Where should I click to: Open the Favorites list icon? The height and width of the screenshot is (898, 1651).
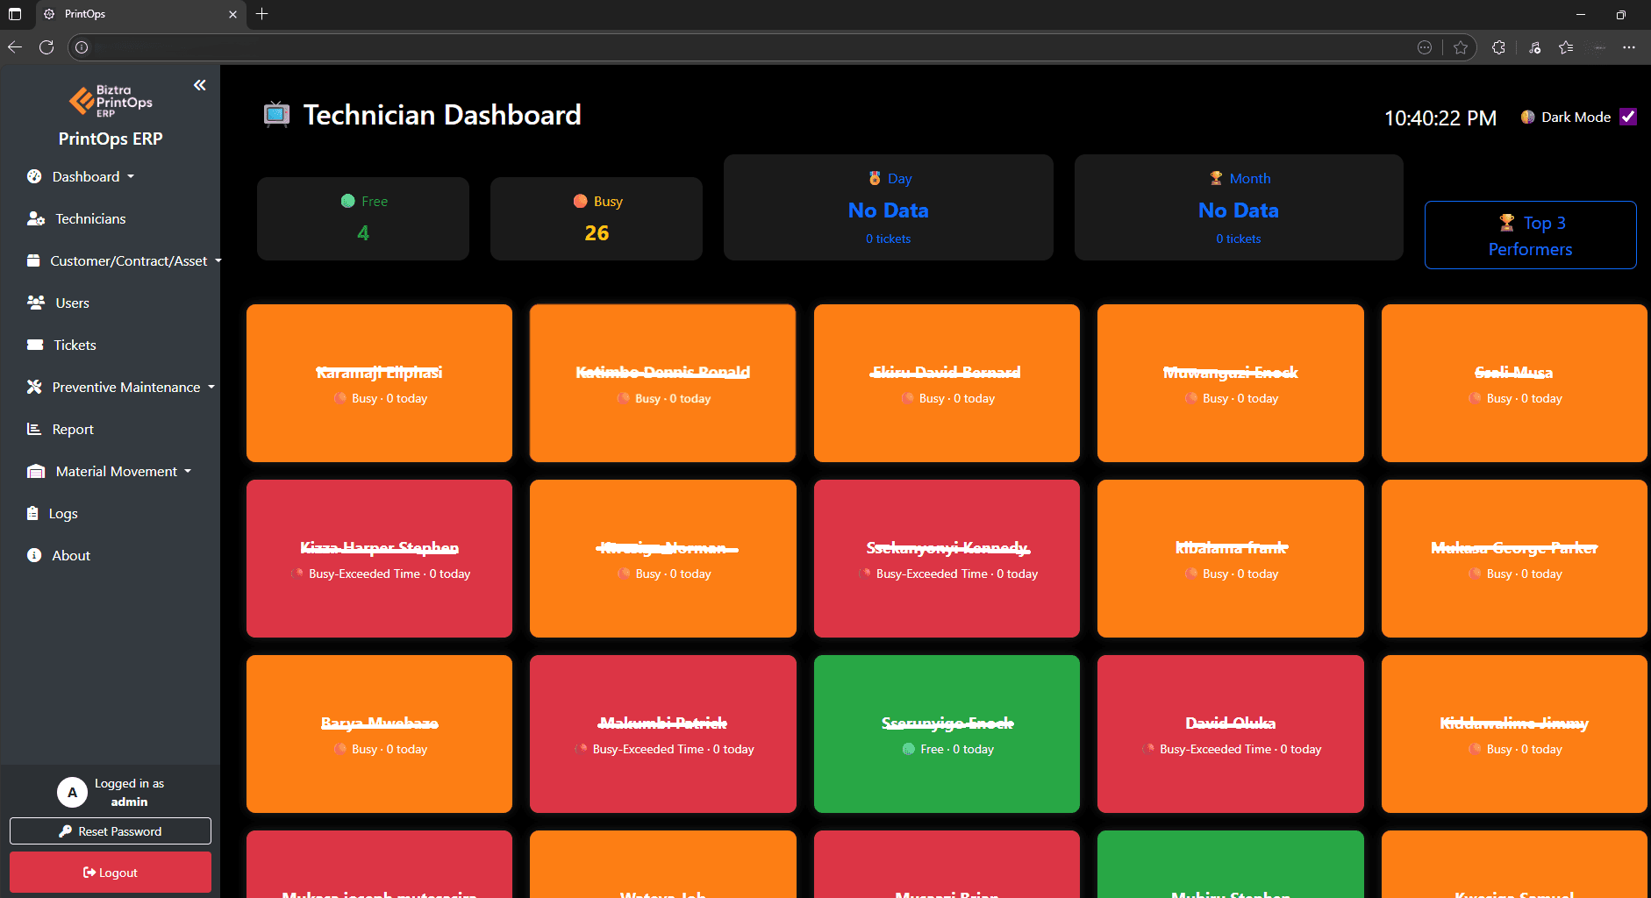1566,47
